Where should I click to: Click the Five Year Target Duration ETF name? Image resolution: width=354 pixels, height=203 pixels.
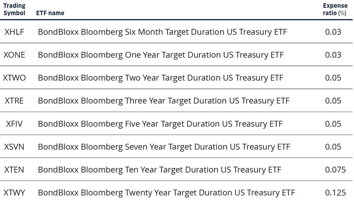click(x=160, y=124)
